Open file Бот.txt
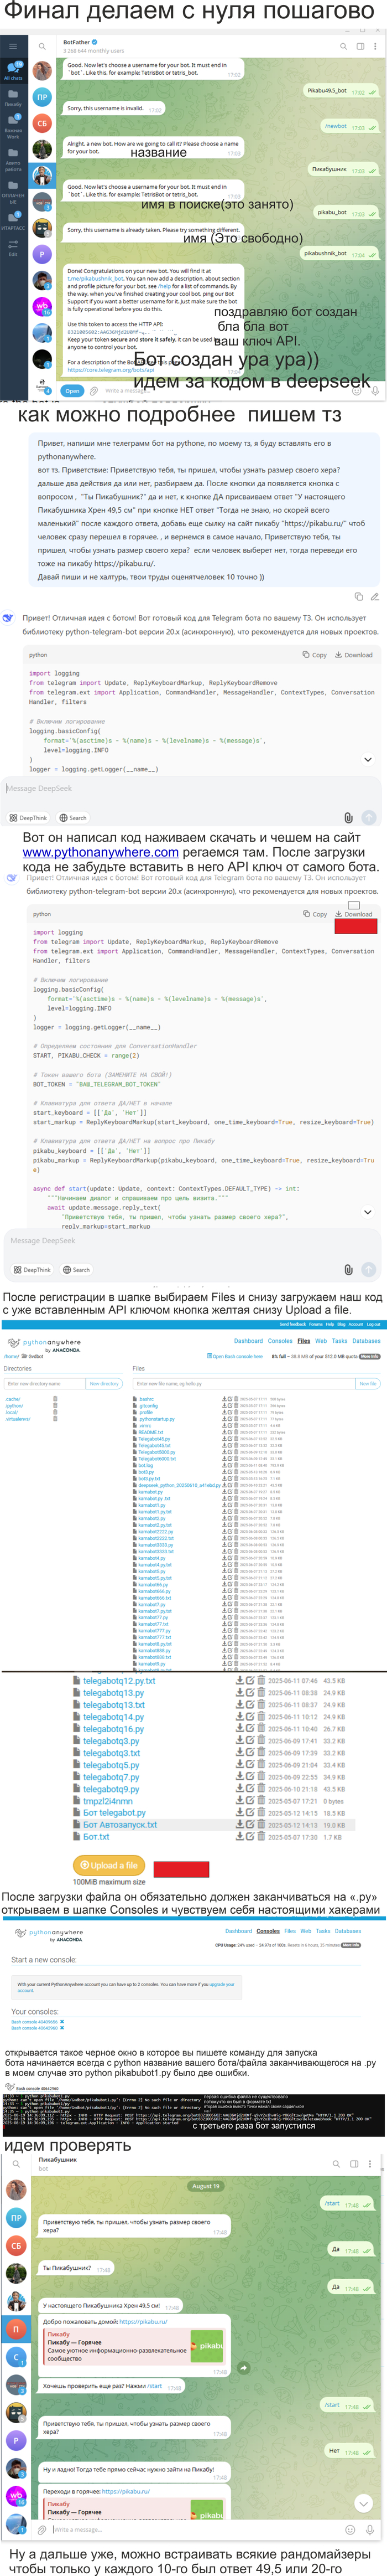387x2576 pixels. (x=97, y=1837)
